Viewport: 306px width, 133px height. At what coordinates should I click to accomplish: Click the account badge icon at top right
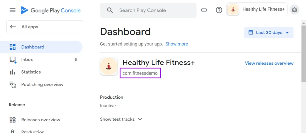(294, 10)
